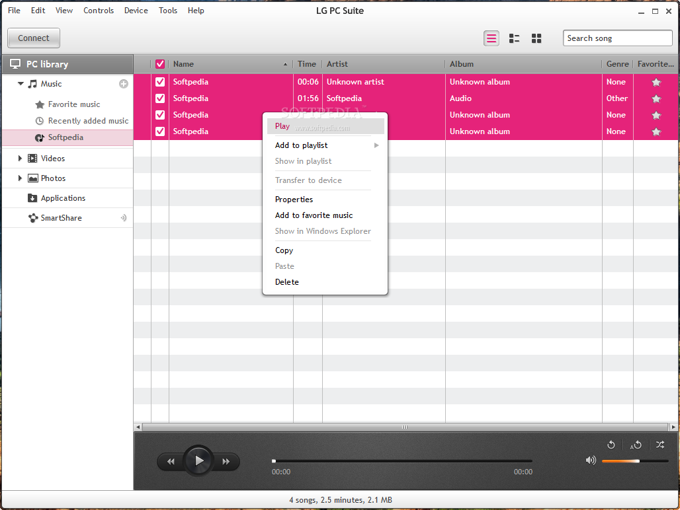Image resolution: width=680 pixels, height=510 pixels.
Task: Toggle shuffle playback
Action: (660, 445)
